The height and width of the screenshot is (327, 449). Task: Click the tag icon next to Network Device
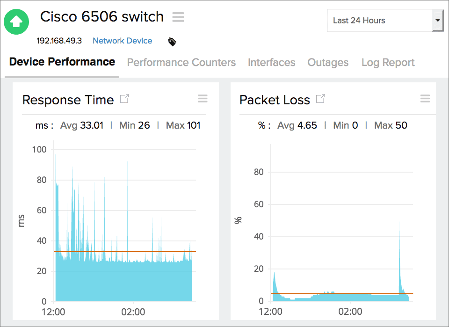(x=172, y=41)
